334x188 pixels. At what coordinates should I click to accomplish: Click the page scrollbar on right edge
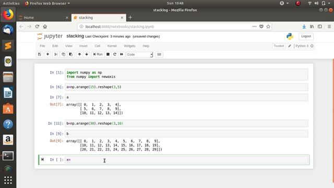pos(333,121)
